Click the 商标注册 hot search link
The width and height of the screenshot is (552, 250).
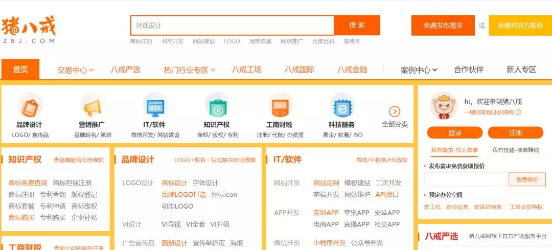tap(141, 41)
